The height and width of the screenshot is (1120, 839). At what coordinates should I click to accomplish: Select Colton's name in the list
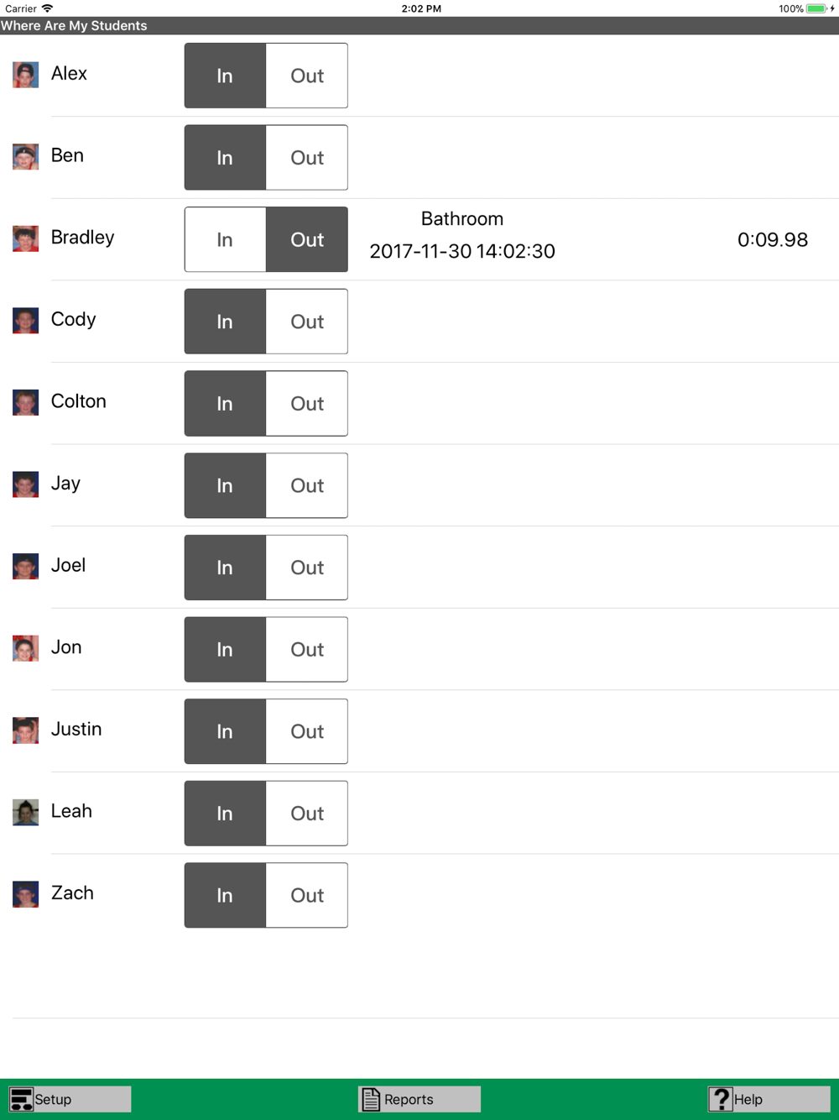pos(79,401)
